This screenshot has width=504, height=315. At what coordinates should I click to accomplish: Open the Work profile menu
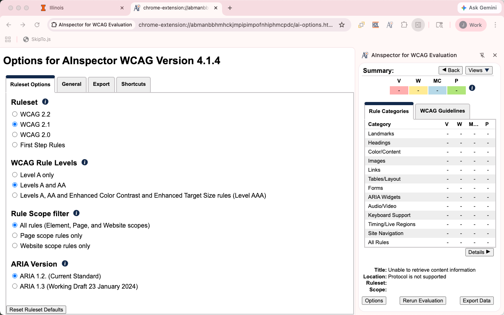click(471, 25)
